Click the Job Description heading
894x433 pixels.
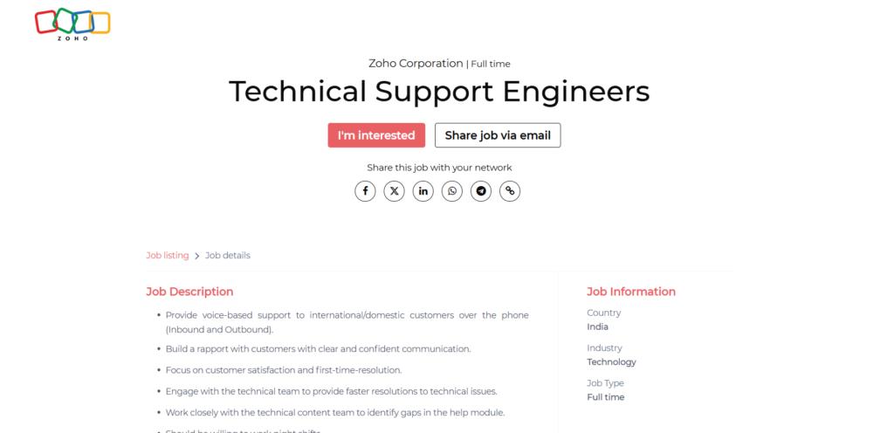click(x=189, y=292)
